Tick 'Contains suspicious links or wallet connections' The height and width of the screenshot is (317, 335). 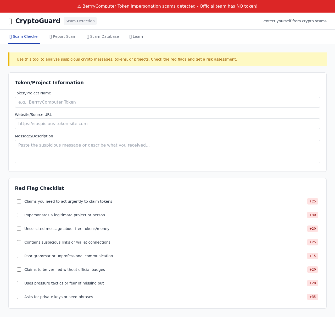pos(19,242)
